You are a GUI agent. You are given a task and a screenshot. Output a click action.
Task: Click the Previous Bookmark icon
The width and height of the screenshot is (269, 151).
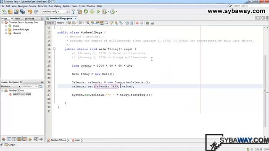112,23
